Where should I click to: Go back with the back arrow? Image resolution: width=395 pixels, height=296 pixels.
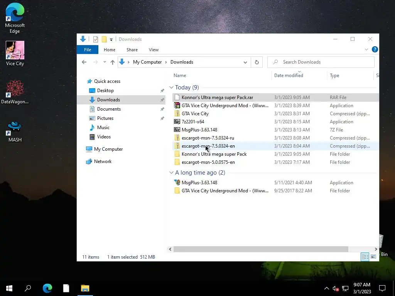pos(84,62)
